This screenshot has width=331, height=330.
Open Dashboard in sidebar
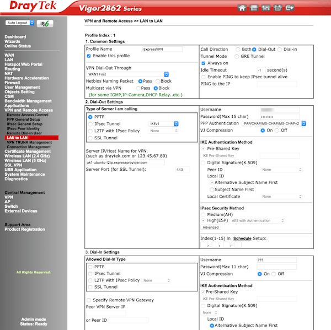click(x=15, y=37)
